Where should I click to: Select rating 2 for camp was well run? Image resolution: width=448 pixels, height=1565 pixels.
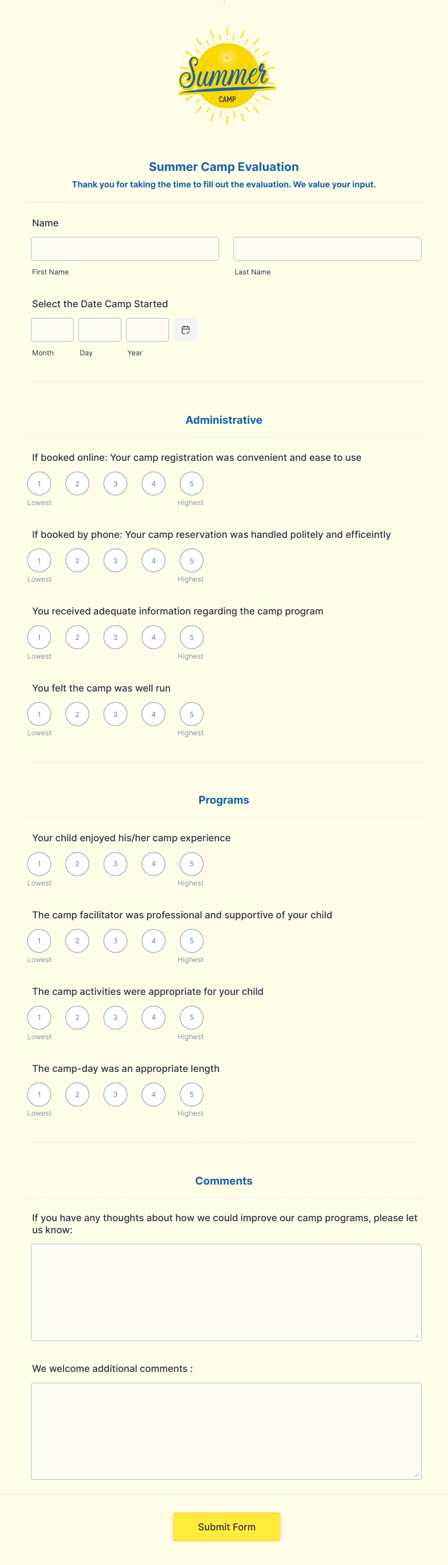click(x=77, y=714)
